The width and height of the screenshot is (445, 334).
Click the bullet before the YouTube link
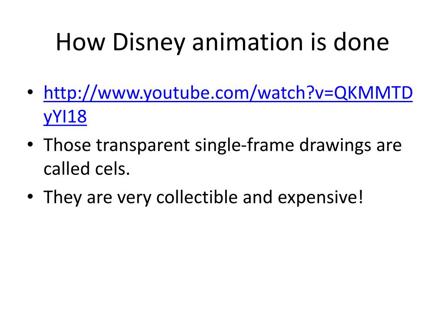click(30, 92)
